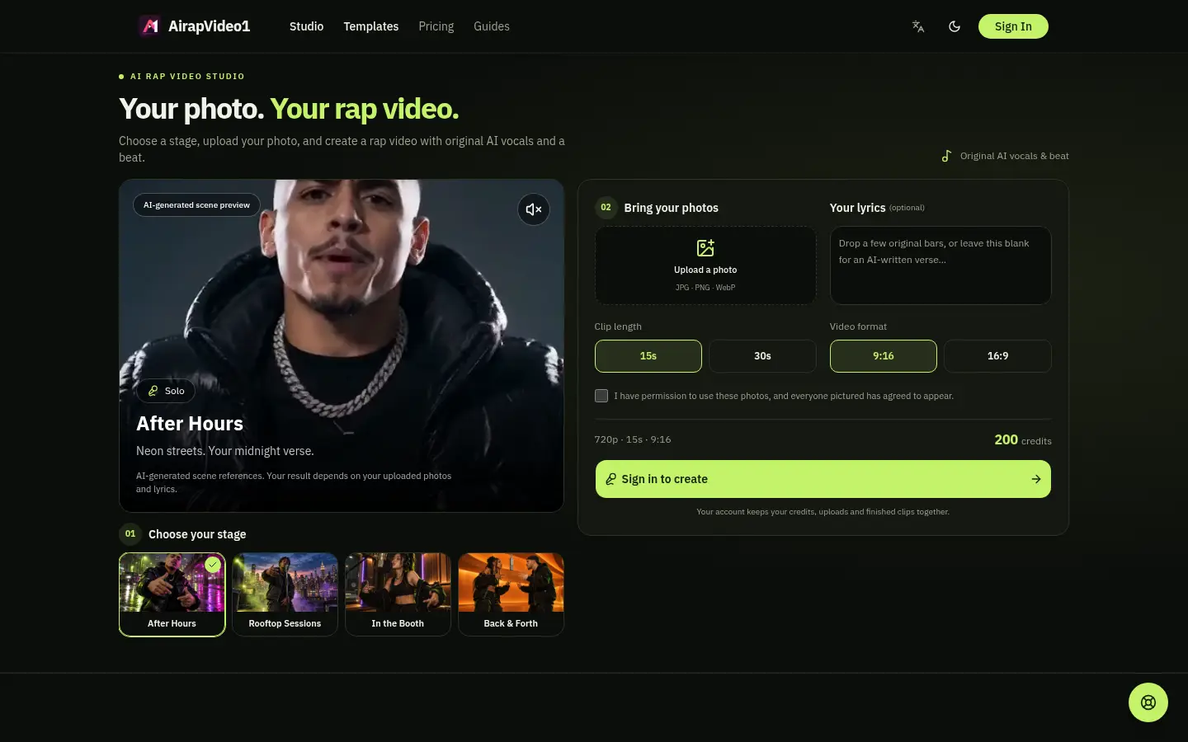Choose the 16:9 video format

click(x=997, y=356)
